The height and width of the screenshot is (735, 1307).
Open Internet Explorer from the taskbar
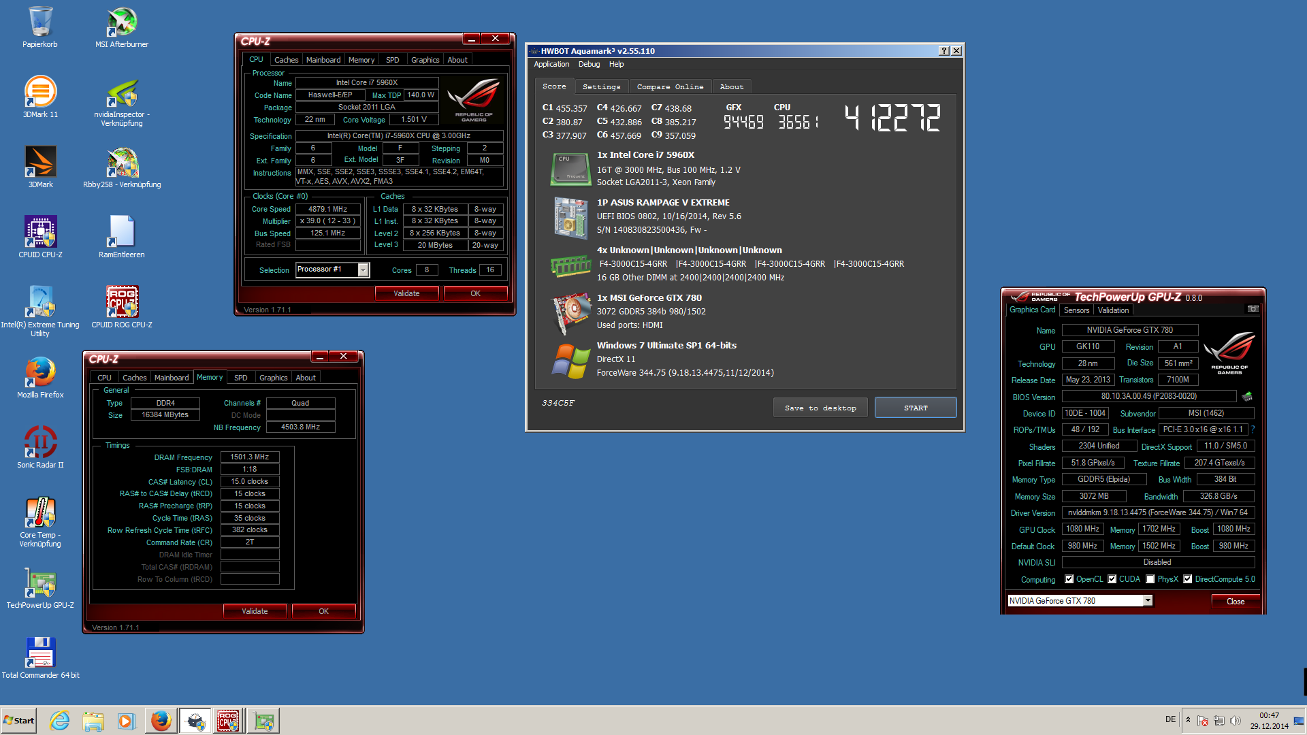tap(60, 721)
